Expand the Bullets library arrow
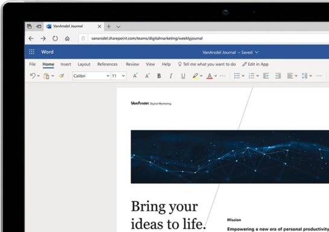329x232 pixels. click(x=243, y=76)
